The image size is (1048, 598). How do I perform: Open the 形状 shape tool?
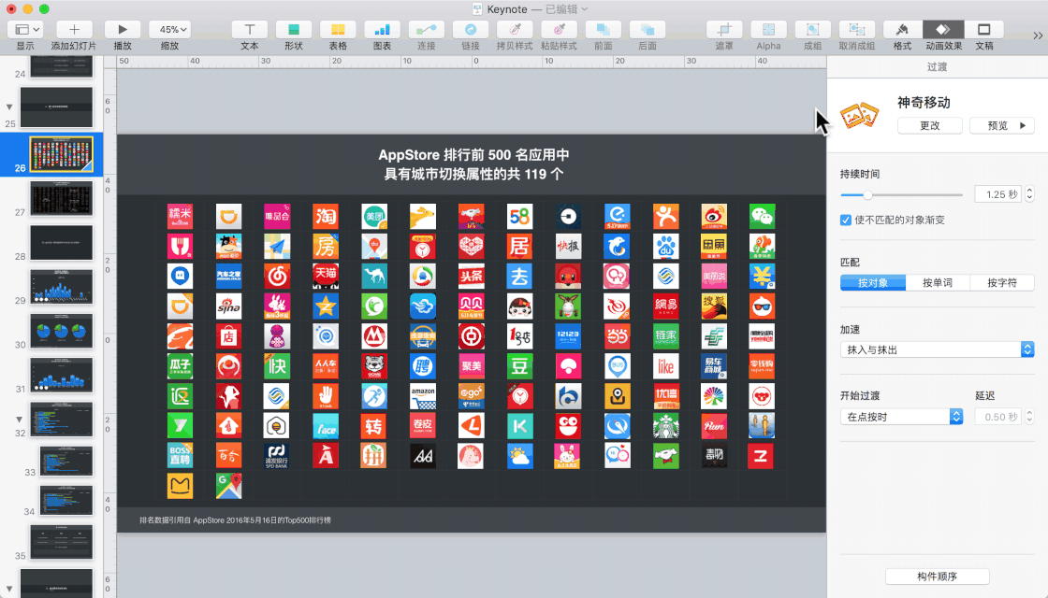294,29
